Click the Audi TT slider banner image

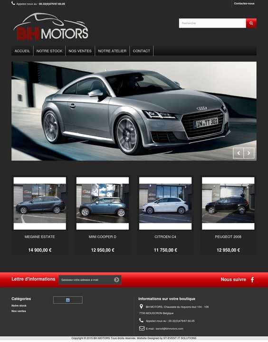tap(134, 111)
